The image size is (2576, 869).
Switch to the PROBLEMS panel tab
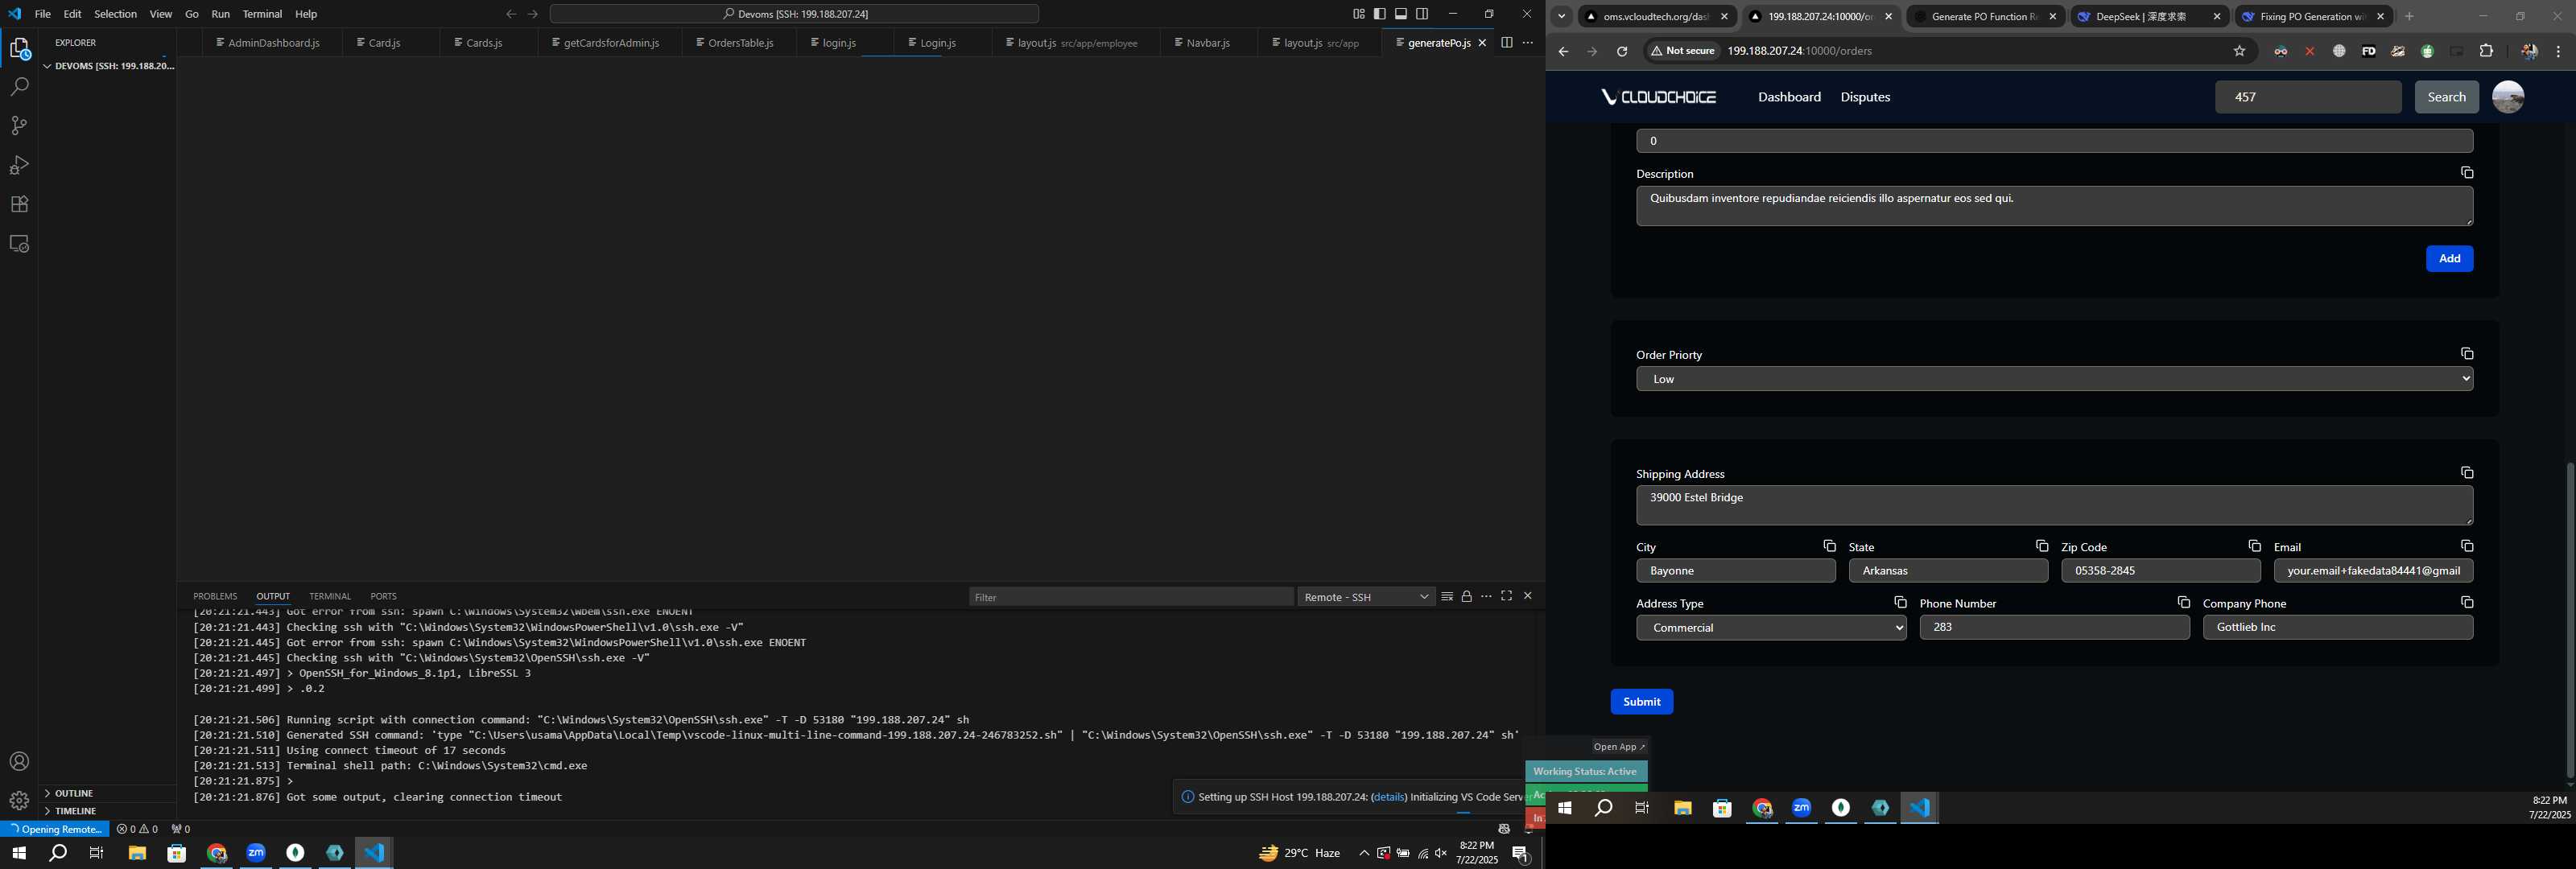coord(215,596)
